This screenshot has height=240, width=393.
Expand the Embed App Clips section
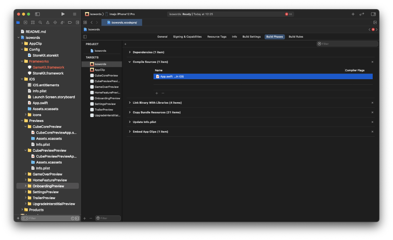(x=130, y=131)
